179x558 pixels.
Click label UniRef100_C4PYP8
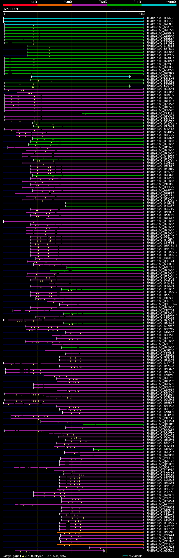coord(161,363)
